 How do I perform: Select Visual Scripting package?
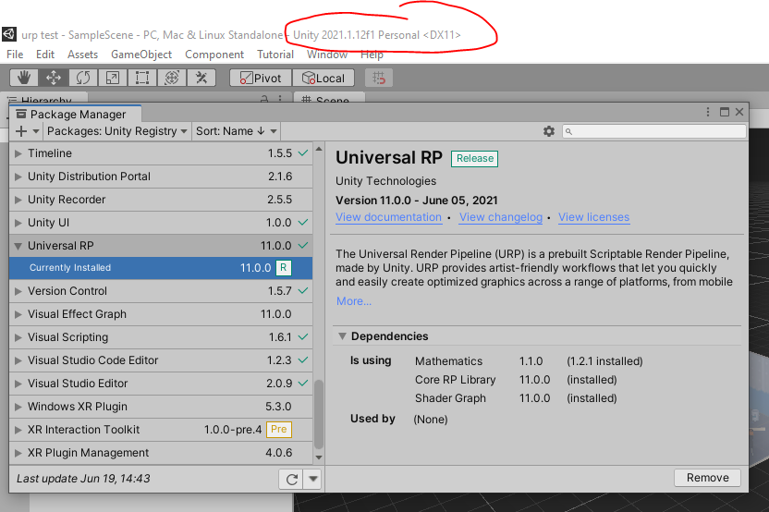161,337
